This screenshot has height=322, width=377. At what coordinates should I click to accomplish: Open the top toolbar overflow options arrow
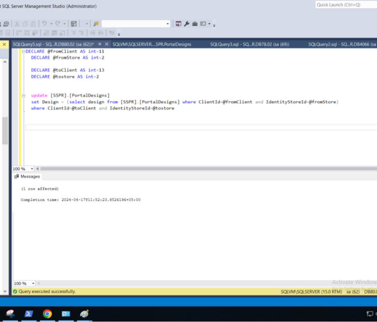[214, 25]
